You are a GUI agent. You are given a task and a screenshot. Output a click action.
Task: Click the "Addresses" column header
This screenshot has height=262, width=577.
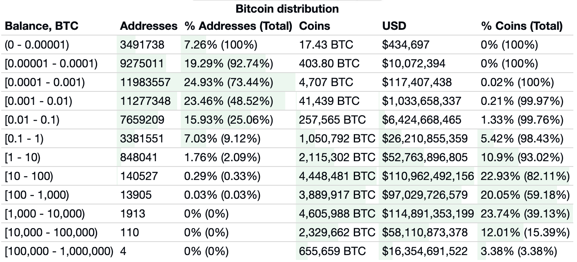(149, 26)
